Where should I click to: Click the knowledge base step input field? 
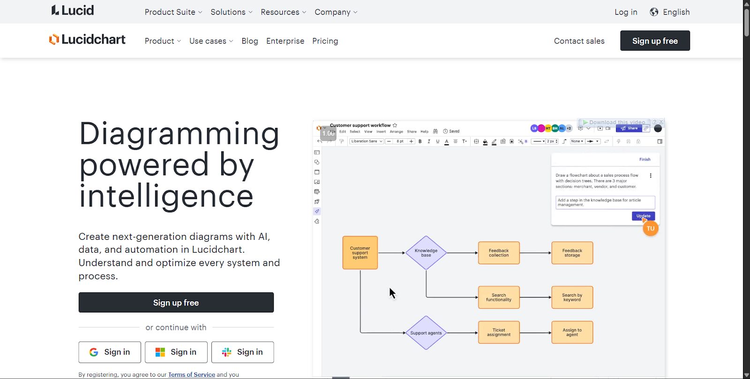tap(605, 202)
